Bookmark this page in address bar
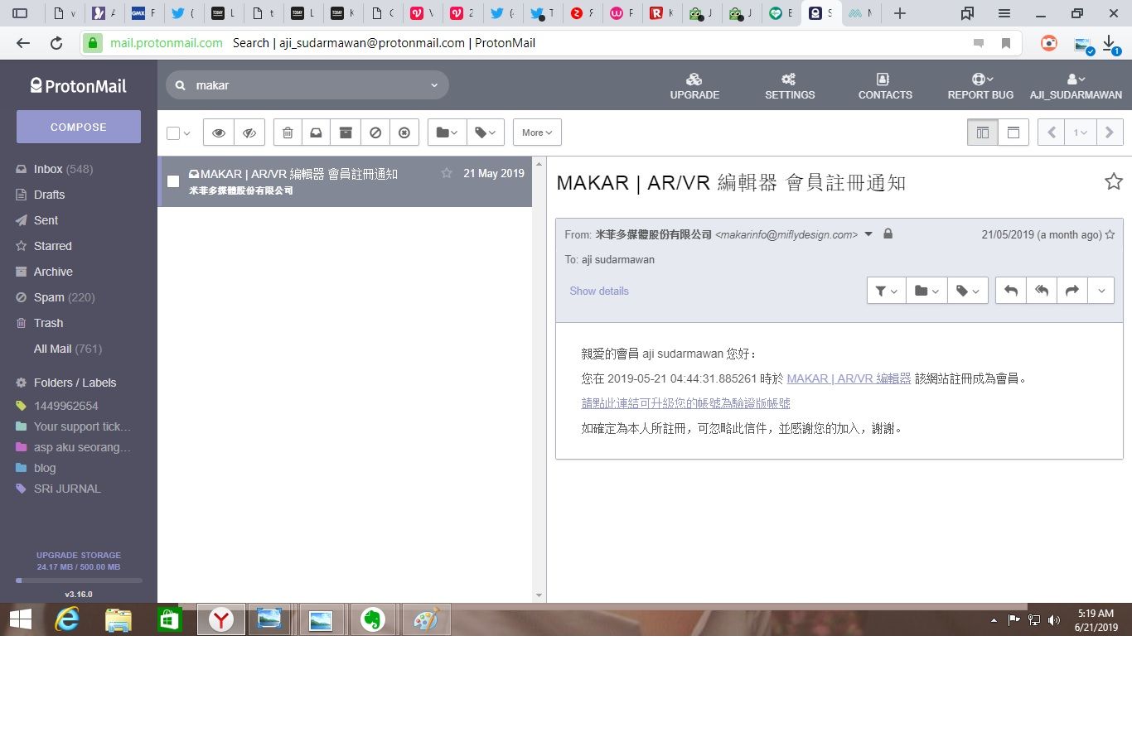Image resolution: width=1132 pixels, height=737 pixels. [x=1006, y=43]
